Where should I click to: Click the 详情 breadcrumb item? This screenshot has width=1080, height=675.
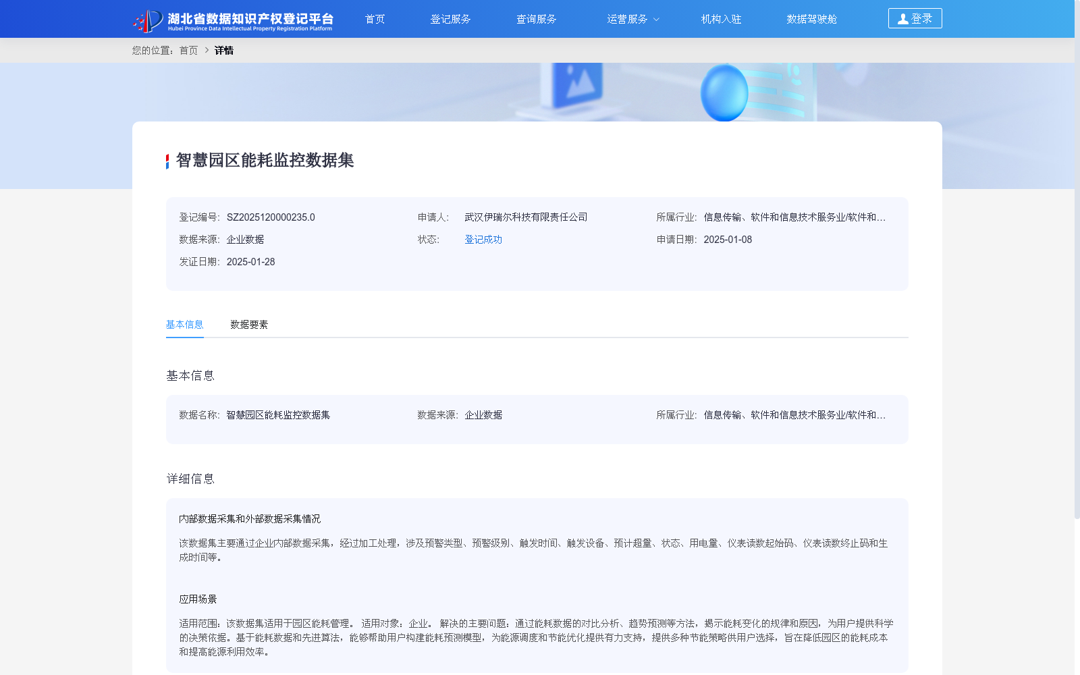224,50
